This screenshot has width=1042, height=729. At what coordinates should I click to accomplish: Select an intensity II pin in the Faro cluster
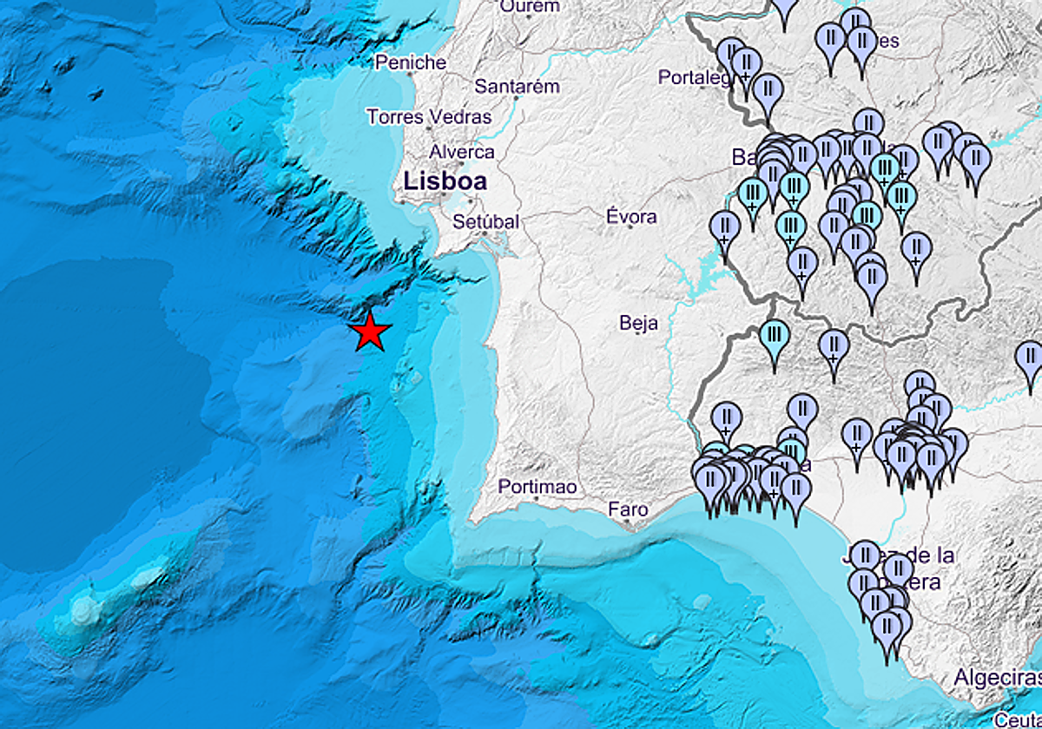coord(712,477)
